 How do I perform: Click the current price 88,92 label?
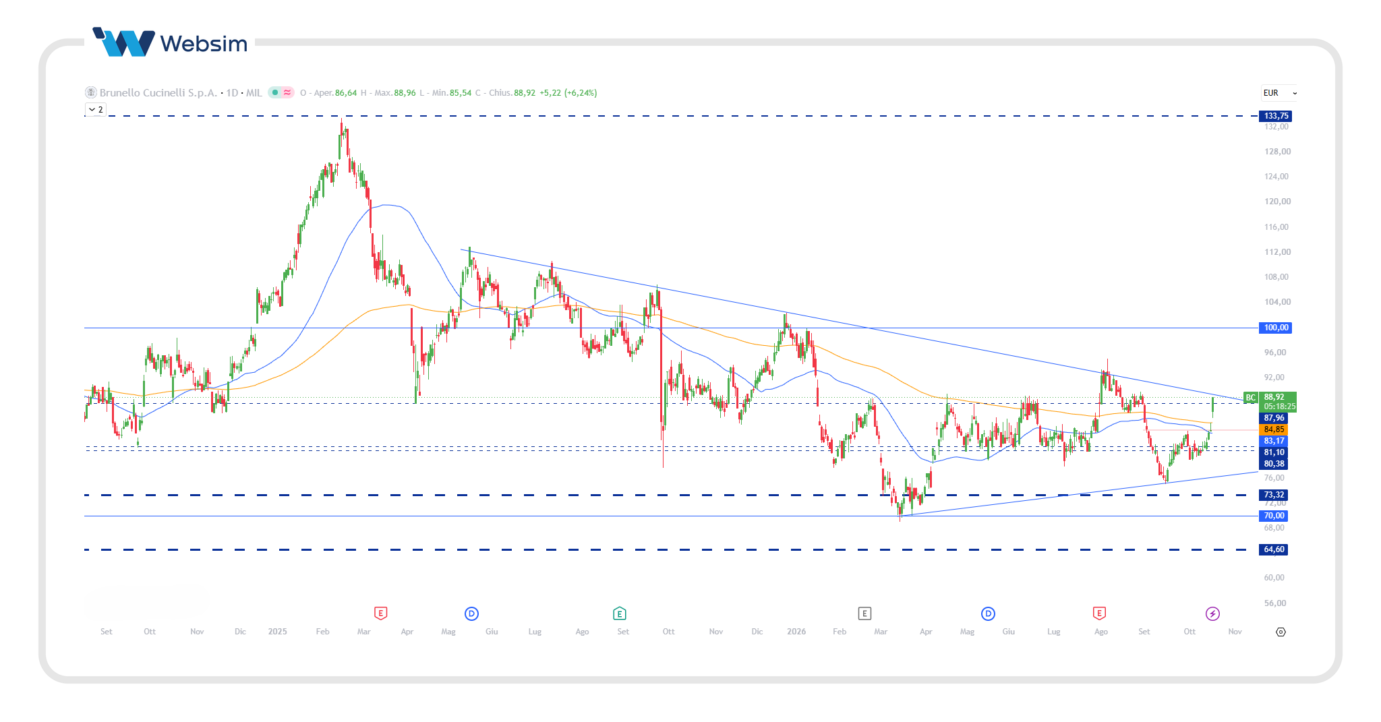point(1274,397)
